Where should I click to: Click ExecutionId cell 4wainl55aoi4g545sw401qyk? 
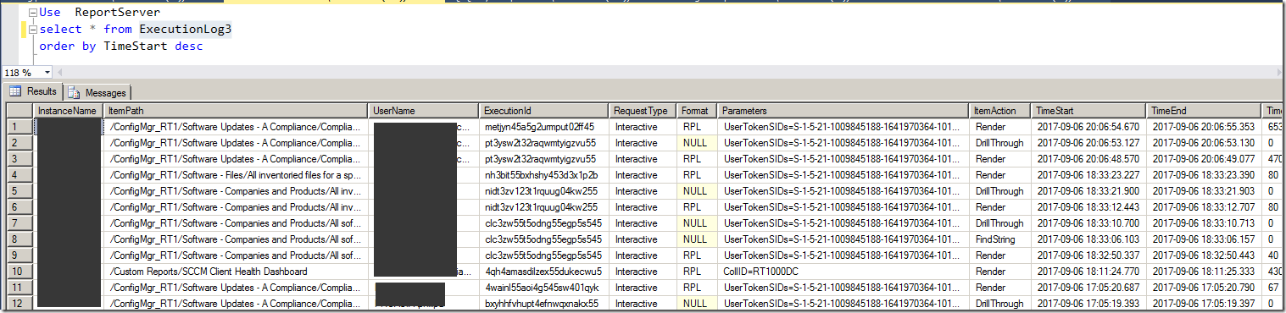tap(544, 288)
